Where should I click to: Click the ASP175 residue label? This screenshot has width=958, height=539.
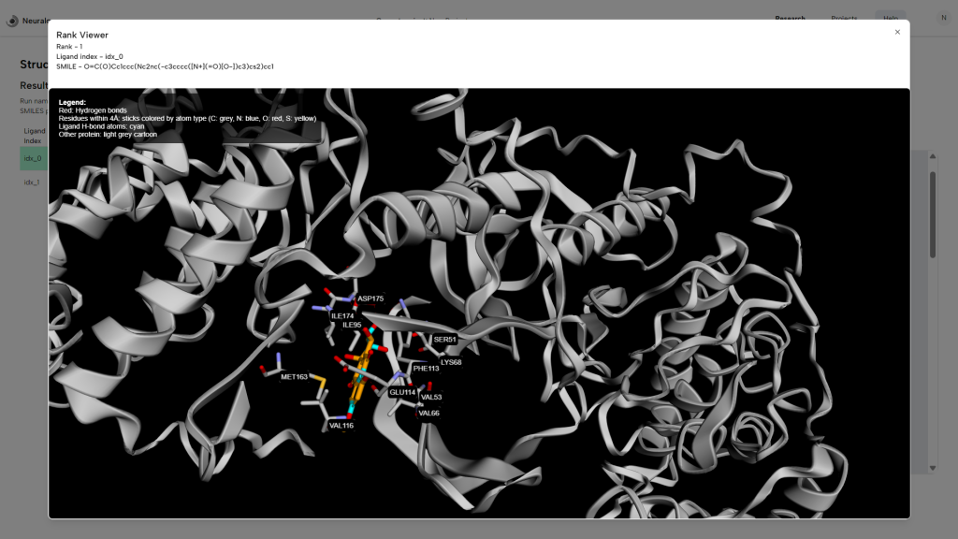[370, 299]
